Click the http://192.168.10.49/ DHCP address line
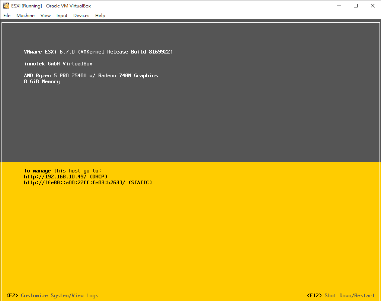381x301 pixels. [x=65, y=177]
